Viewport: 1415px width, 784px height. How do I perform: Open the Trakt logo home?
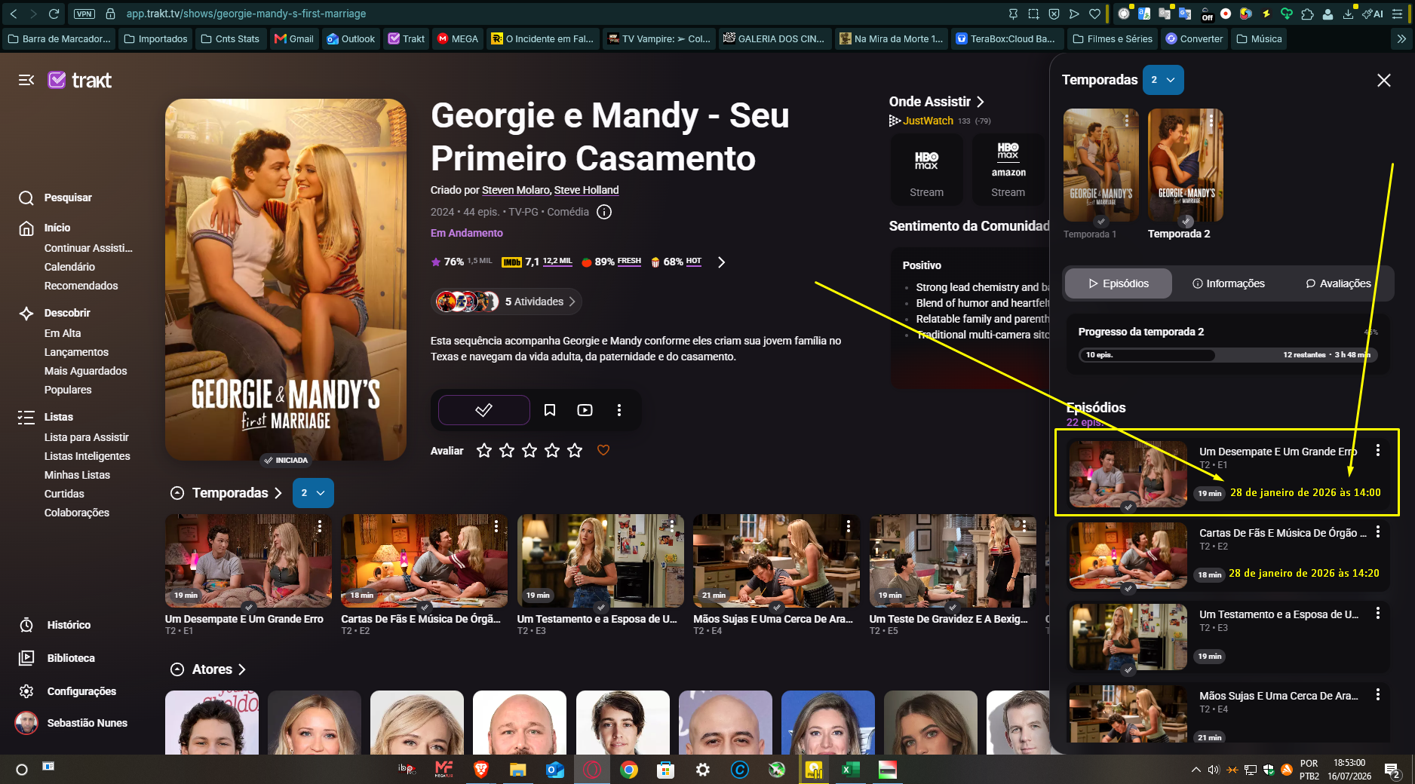pyautogui.click(x=80, y=80)
